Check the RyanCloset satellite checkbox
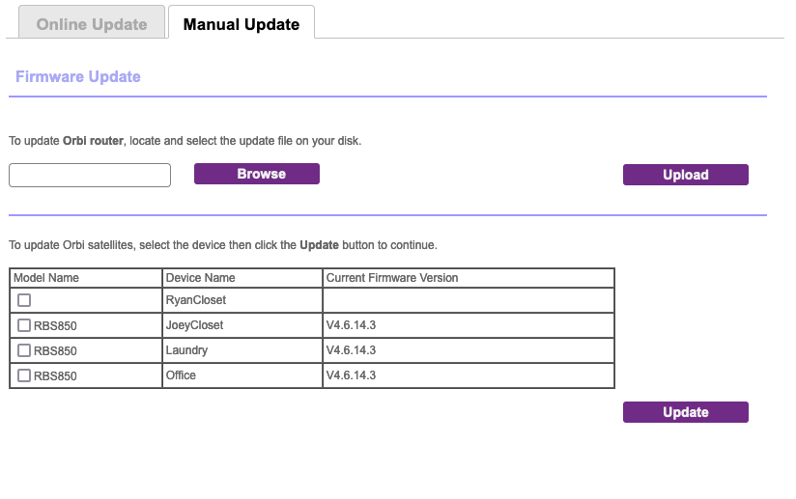796x499 pixels. click(24, 300)
